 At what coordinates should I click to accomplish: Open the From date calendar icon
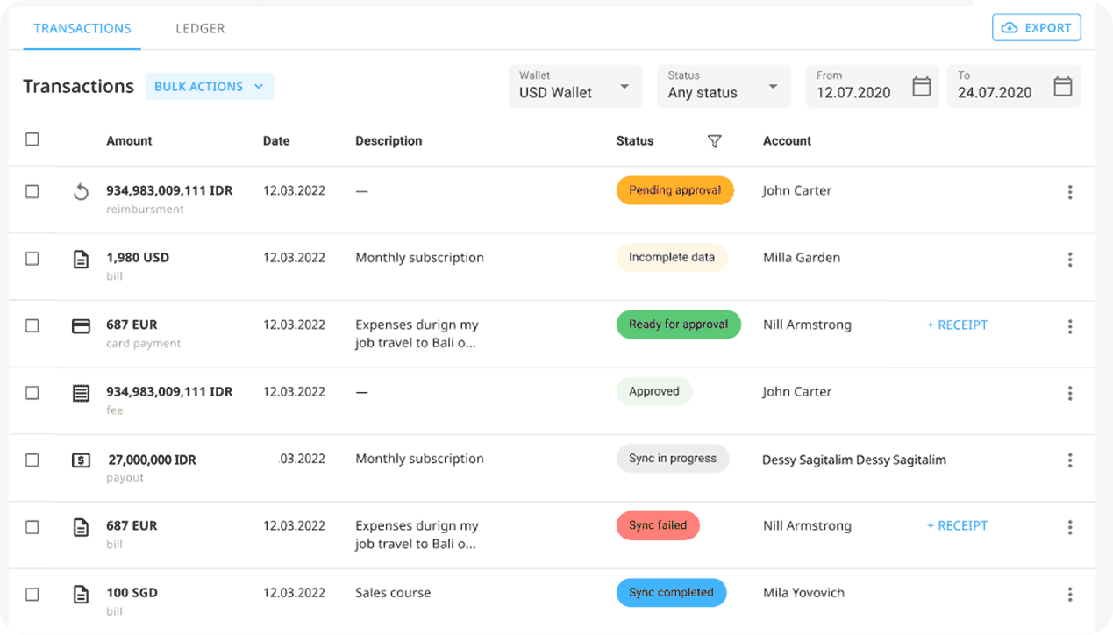click(x=921, y=87)
